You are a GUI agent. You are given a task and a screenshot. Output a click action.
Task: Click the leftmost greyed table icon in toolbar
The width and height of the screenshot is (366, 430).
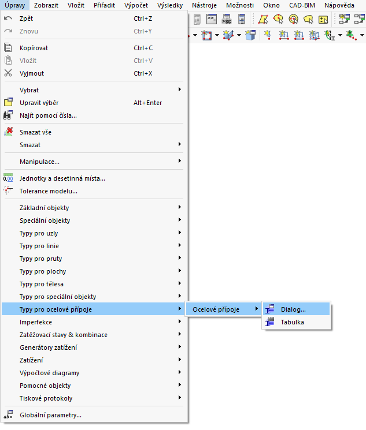click(x=197, y=20)
